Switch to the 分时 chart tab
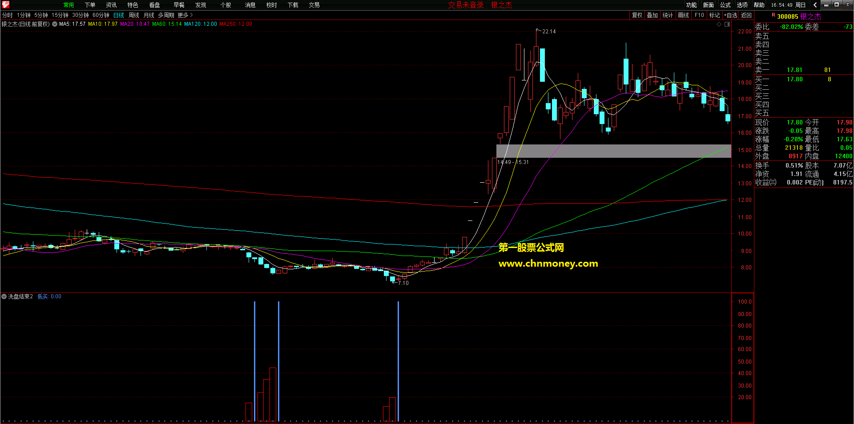 (8, 15)
